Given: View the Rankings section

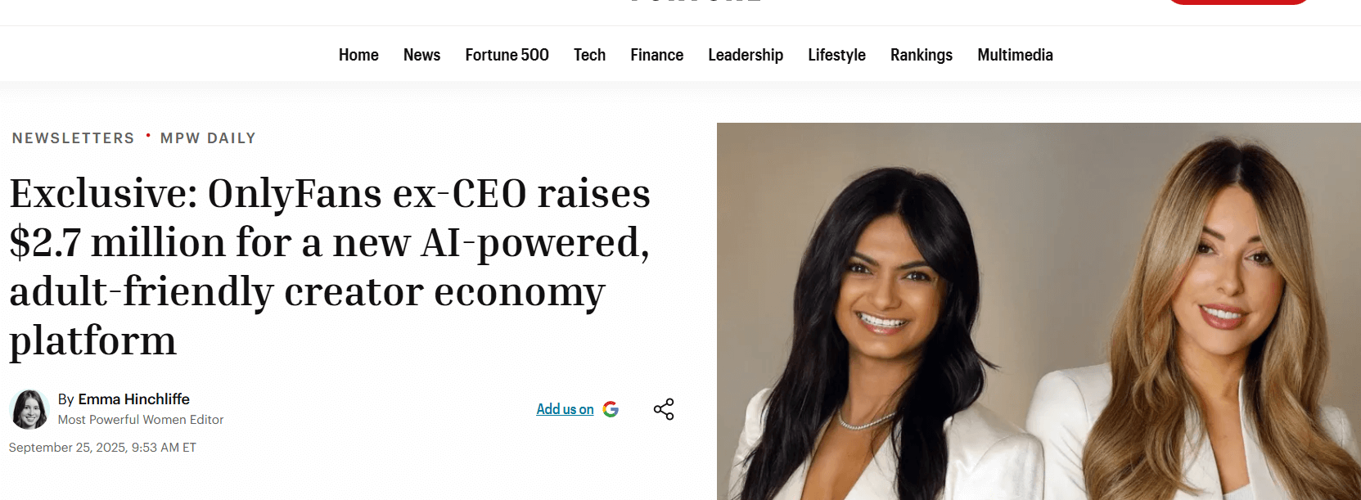Looking at the screenshot, I should pyautogui.click(x=922, y=55).
